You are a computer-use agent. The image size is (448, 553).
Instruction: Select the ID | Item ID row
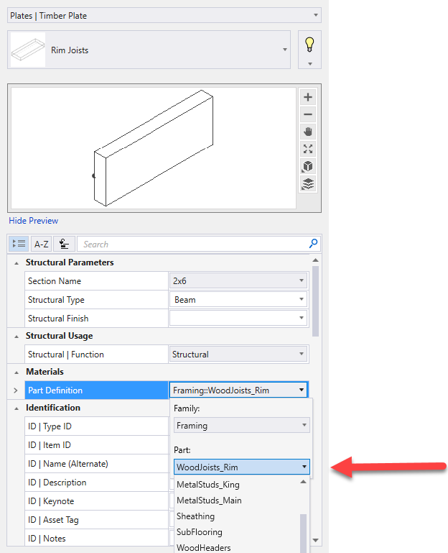[x=96, y=445]
